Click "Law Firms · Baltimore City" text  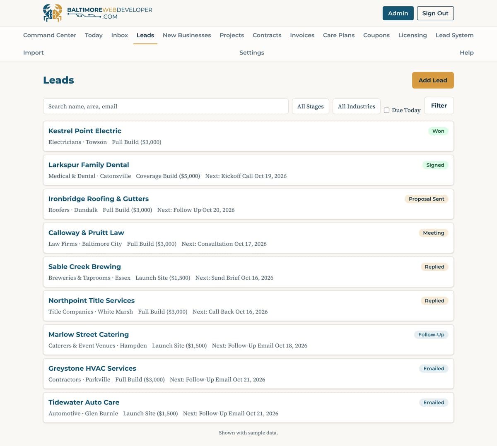coord(85,244)
